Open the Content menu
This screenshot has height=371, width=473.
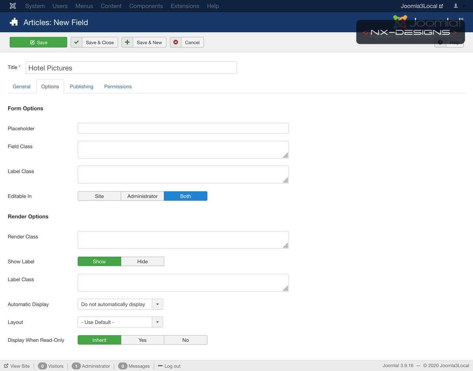(111, 6)
